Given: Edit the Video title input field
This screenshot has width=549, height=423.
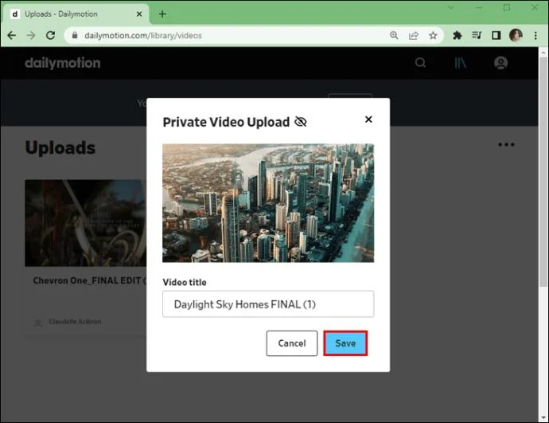Looking at the screenshot, I should tap(268, 304).
